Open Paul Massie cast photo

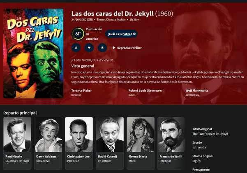coord(17,135)
